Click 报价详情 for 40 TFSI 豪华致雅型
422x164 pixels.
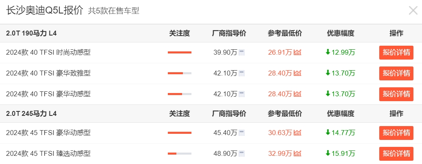coord(396,73)
